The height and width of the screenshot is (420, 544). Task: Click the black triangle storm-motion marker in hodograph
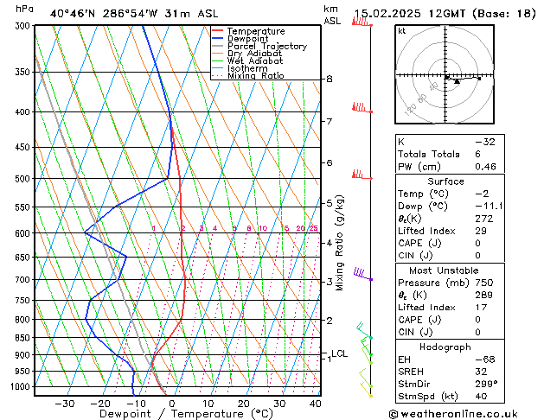tap(457, 81)
